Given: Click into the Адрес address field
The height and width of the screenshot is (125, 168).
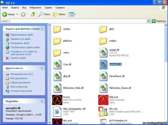Looking at the screenshot, I should pos(78,21).
